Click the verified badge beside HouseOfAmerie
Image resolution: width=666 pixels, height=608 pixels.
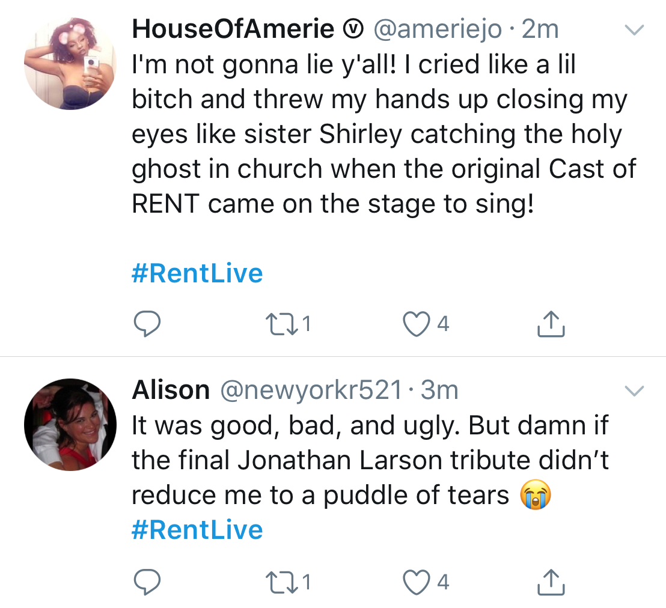(x=353, y=29)
